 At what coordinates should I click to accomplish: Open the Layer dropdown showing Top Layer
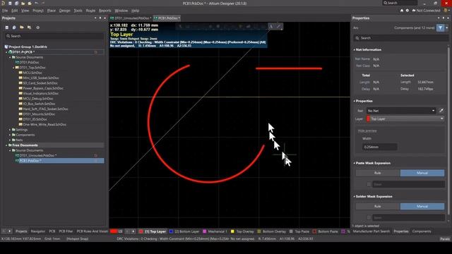[405, 119]
